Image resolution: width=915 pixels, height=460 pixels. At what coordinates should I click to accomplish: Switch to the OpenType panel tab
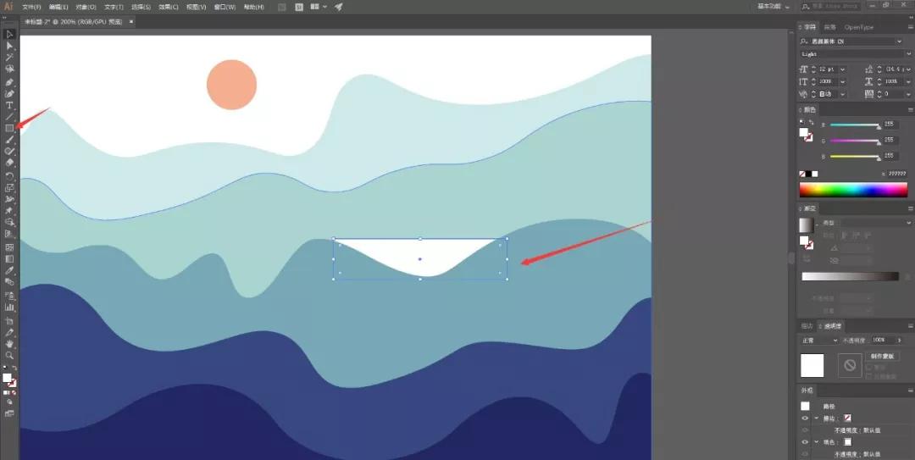pos(859,27)
